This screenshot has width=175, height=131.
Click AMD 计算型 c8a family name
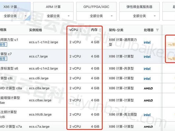(x=11, y=88)
